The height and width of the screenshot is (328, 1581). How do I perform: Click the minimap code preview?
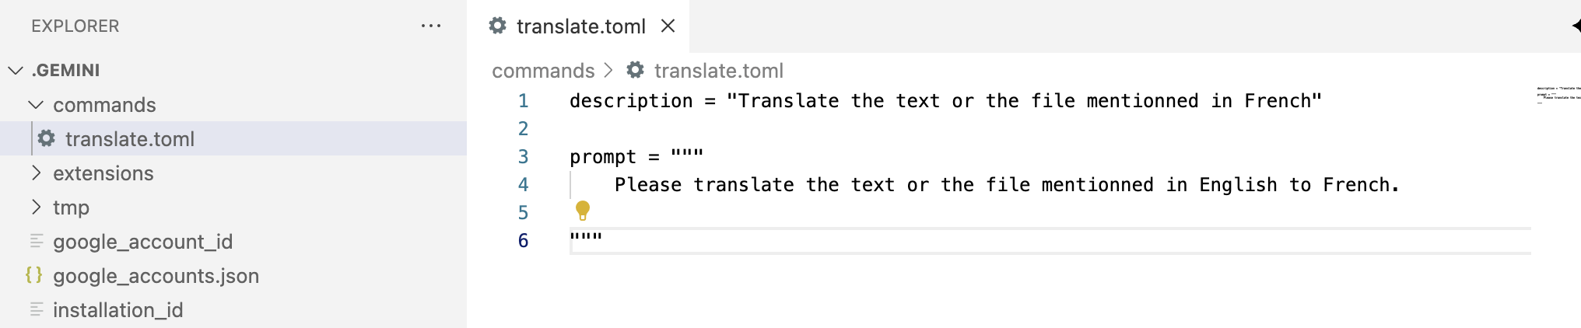1558,95
